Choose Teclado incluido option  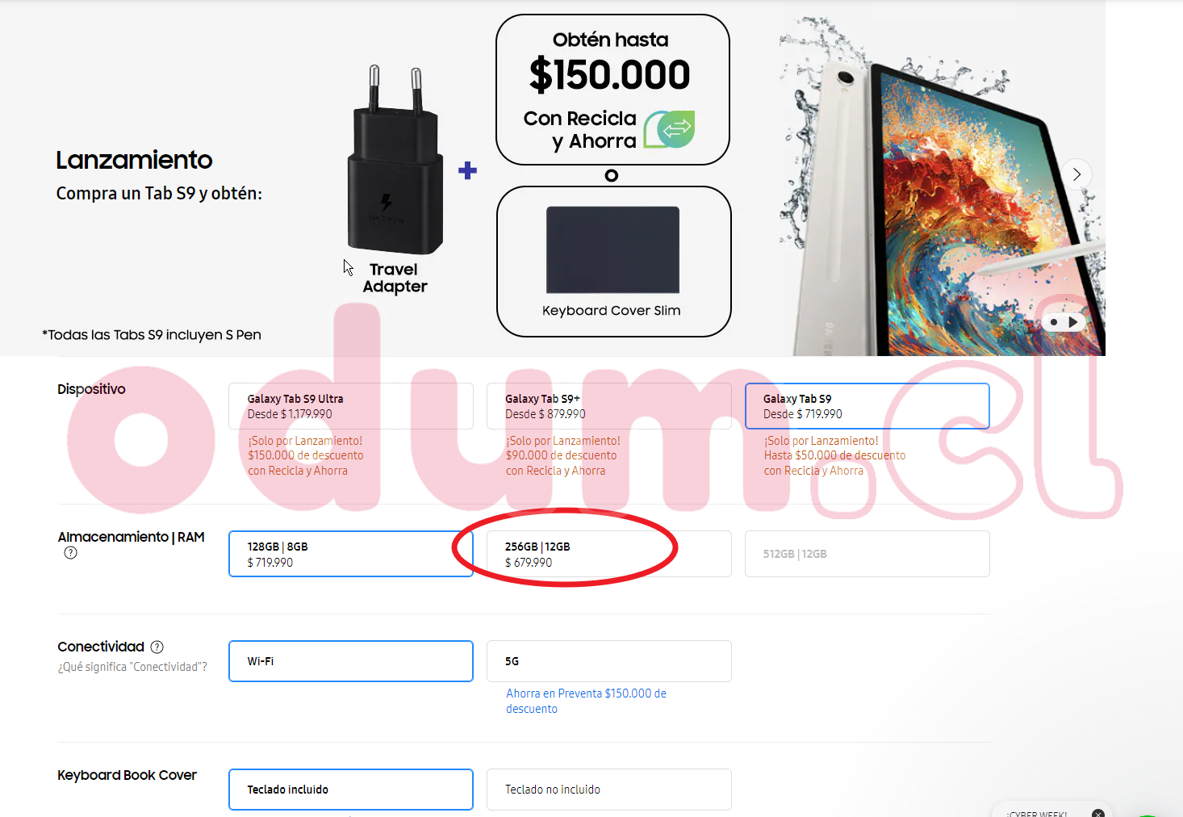click(x=351, y=790)
